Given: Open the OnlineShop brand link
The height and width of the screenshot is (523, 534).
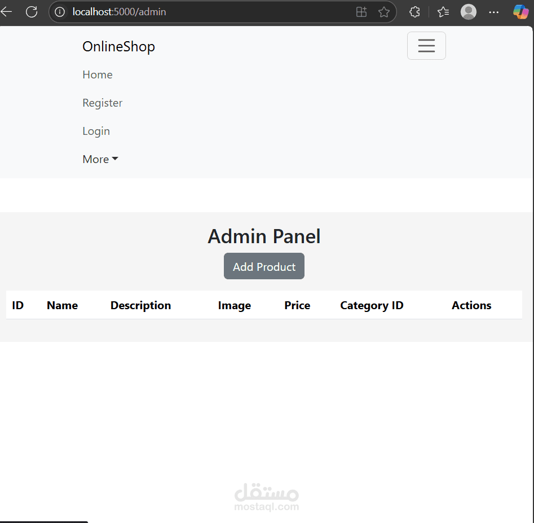Looking at the screenshot, I should (118, 47).
